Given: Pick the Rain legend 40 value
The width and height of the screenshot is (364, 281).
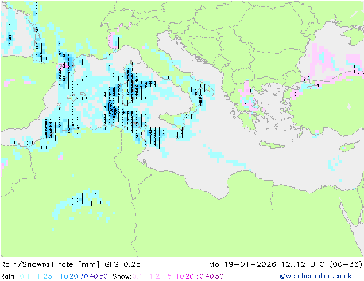Looking at the screenshot, I should click(94, 276).
